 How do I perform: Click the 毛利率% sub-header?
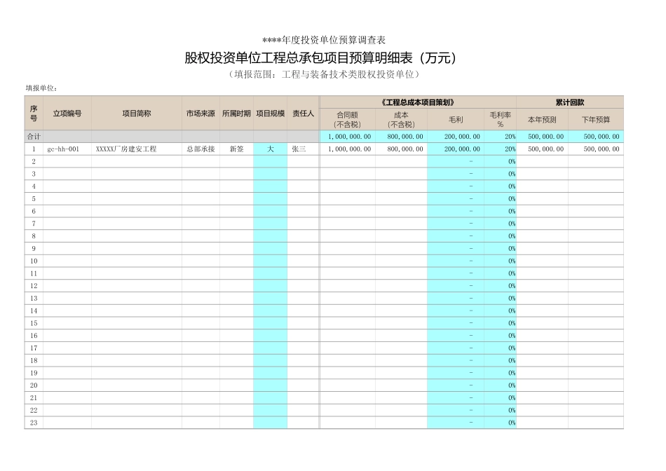tap(499, 118)
